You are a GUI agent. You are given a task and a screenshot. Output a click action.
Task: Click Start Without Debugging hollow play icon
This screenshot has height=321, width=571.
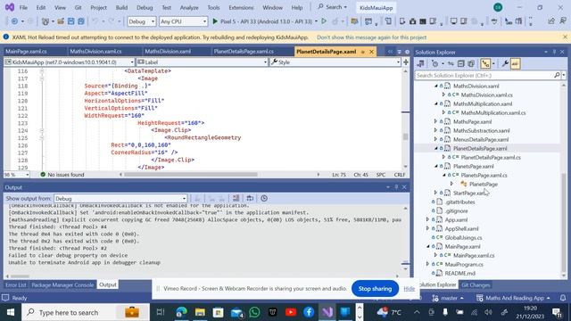(324, 21)
